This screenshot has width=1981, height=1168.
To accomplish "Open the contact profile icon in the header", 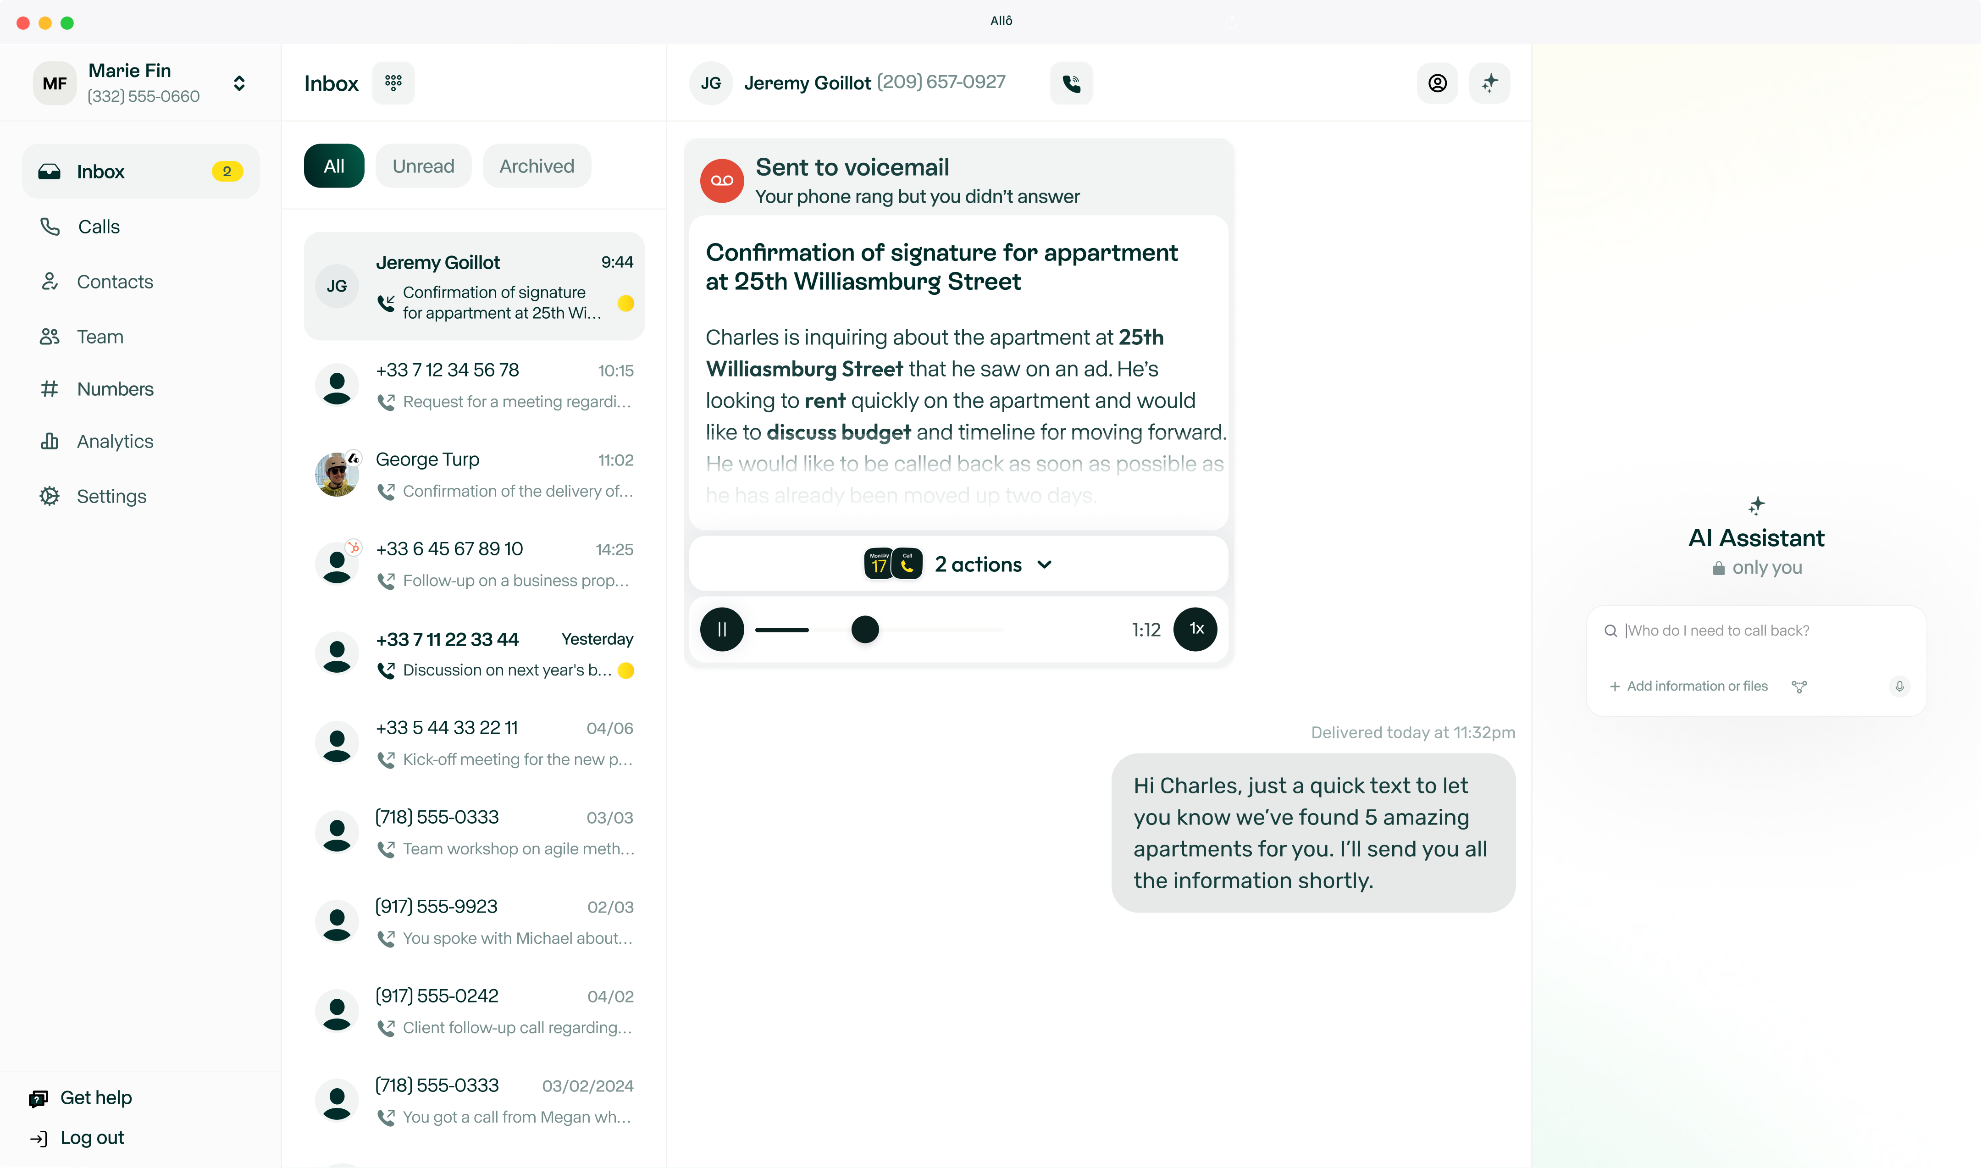I will click(1436, 83).
